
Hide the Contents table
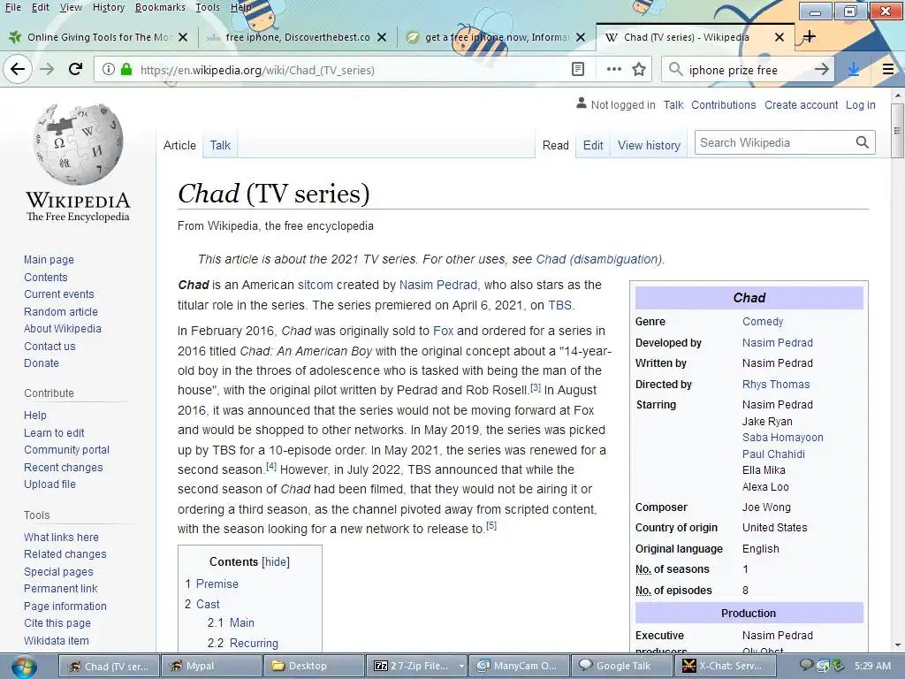tap(276, 561)
